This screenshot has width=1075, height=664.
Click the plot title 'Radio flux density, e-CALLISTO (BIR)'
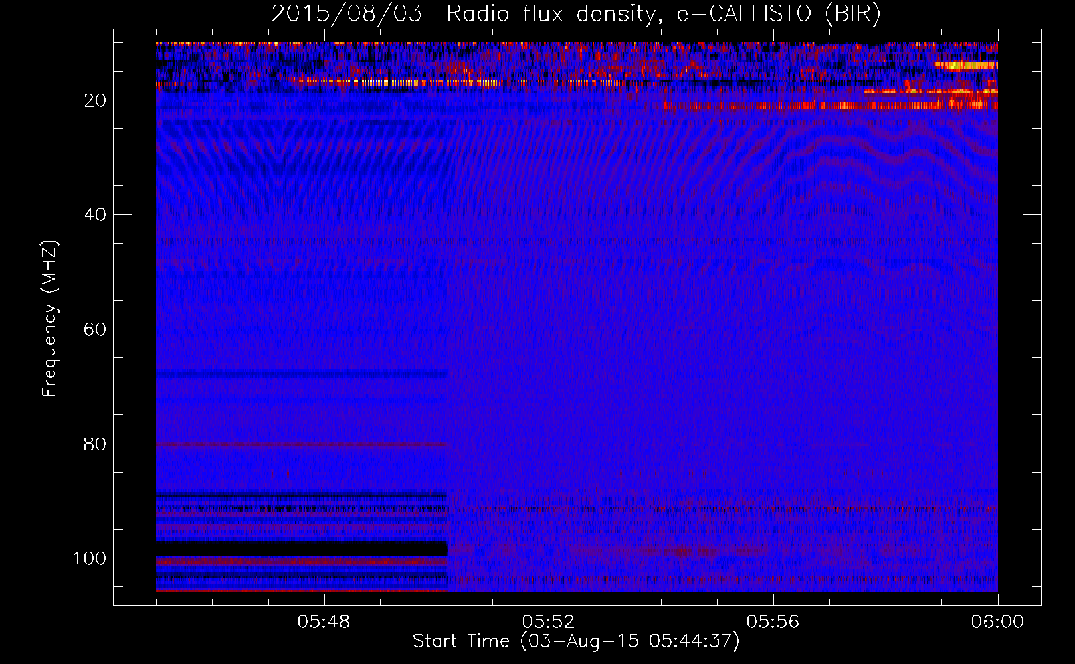click(663, 14)
